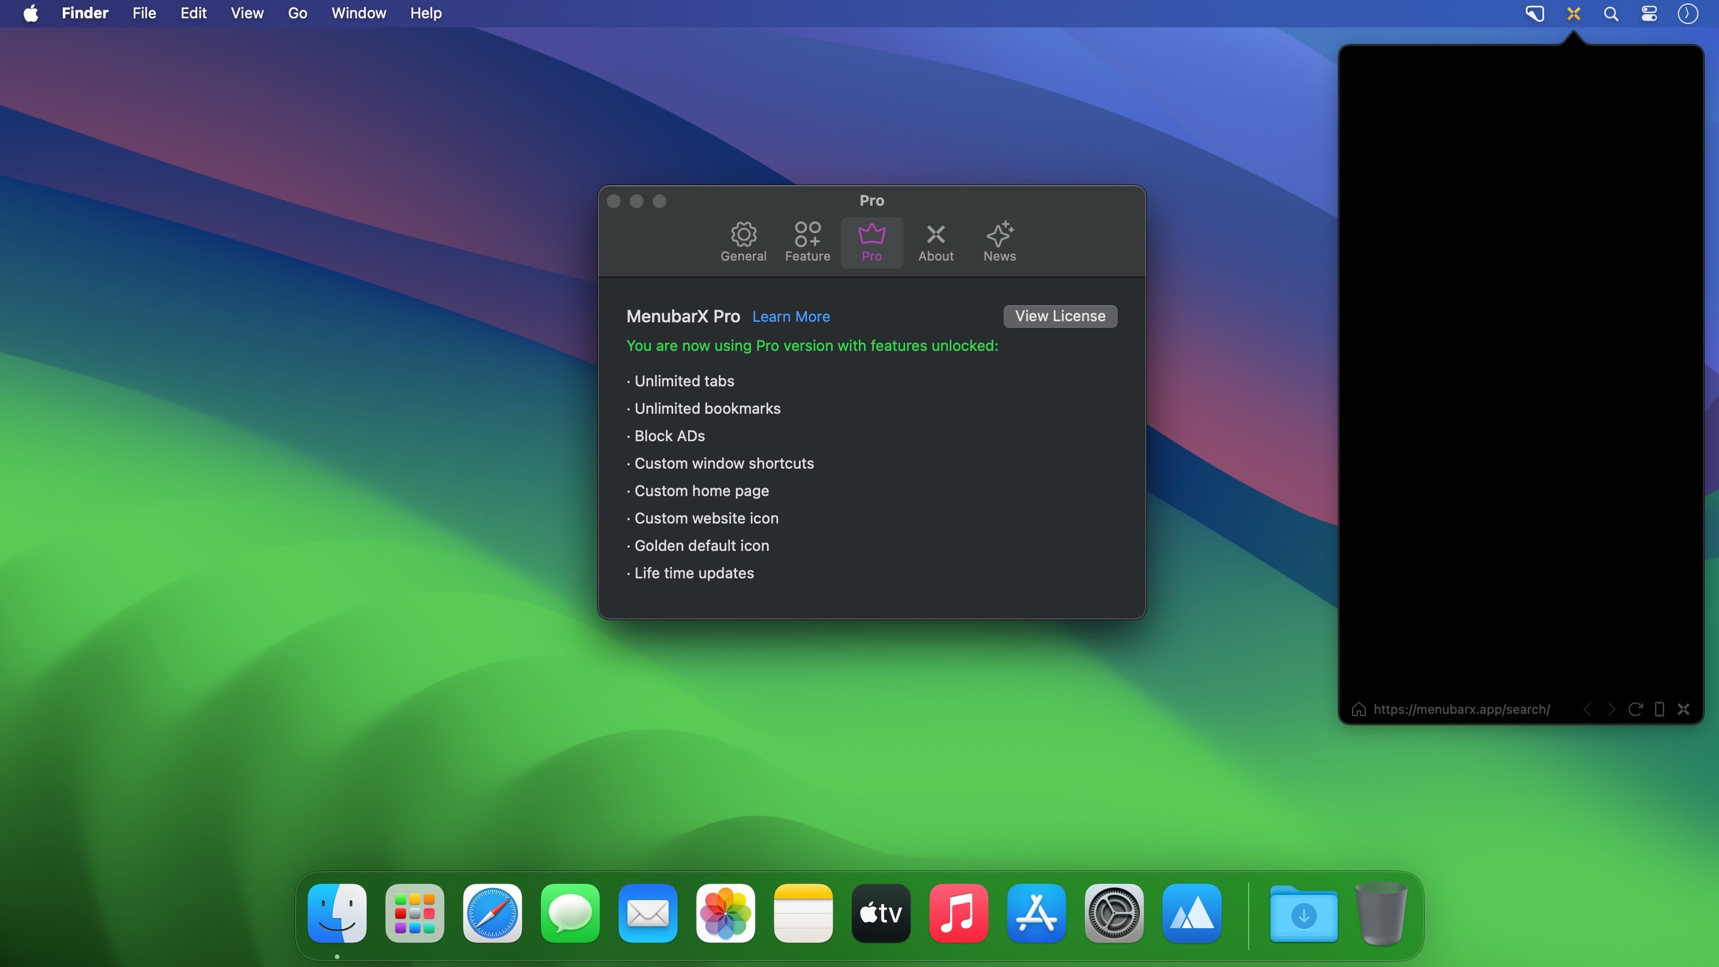
Task: Click the View License button
Action: [1060, 316]
